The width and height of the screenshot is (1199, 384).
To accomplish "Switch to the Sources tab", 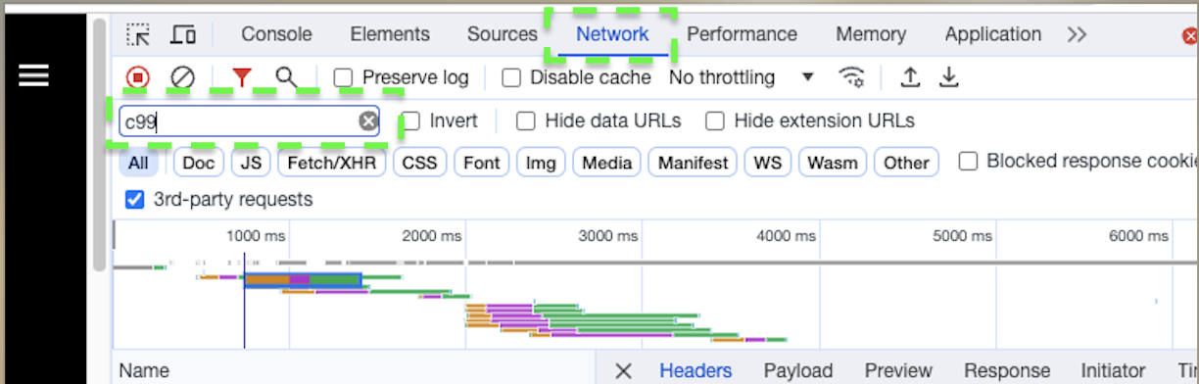I will 502,34.
